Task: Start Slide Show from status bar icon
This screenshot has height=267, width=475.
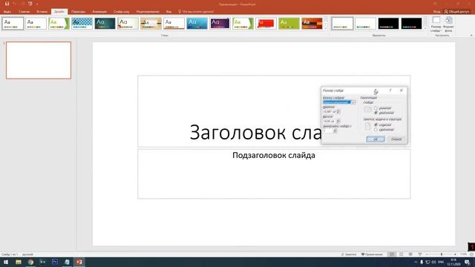Action: tap(420, 254)
